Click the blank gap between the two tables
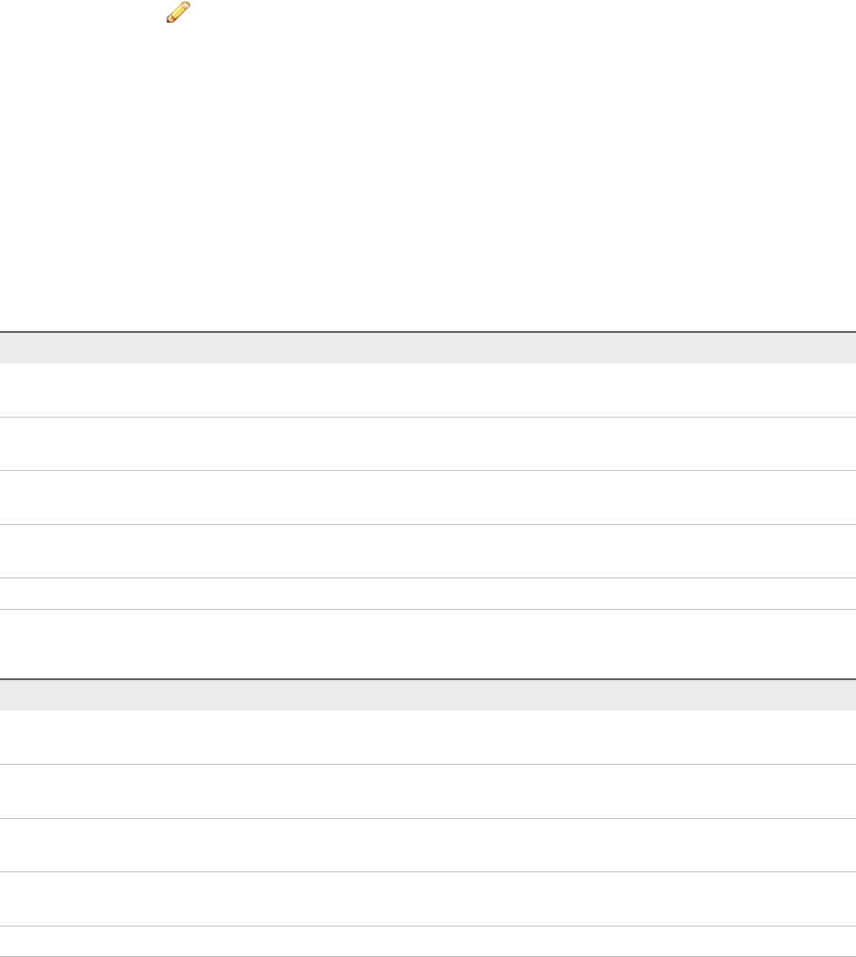856x957 pixels. tap(428, 644)
